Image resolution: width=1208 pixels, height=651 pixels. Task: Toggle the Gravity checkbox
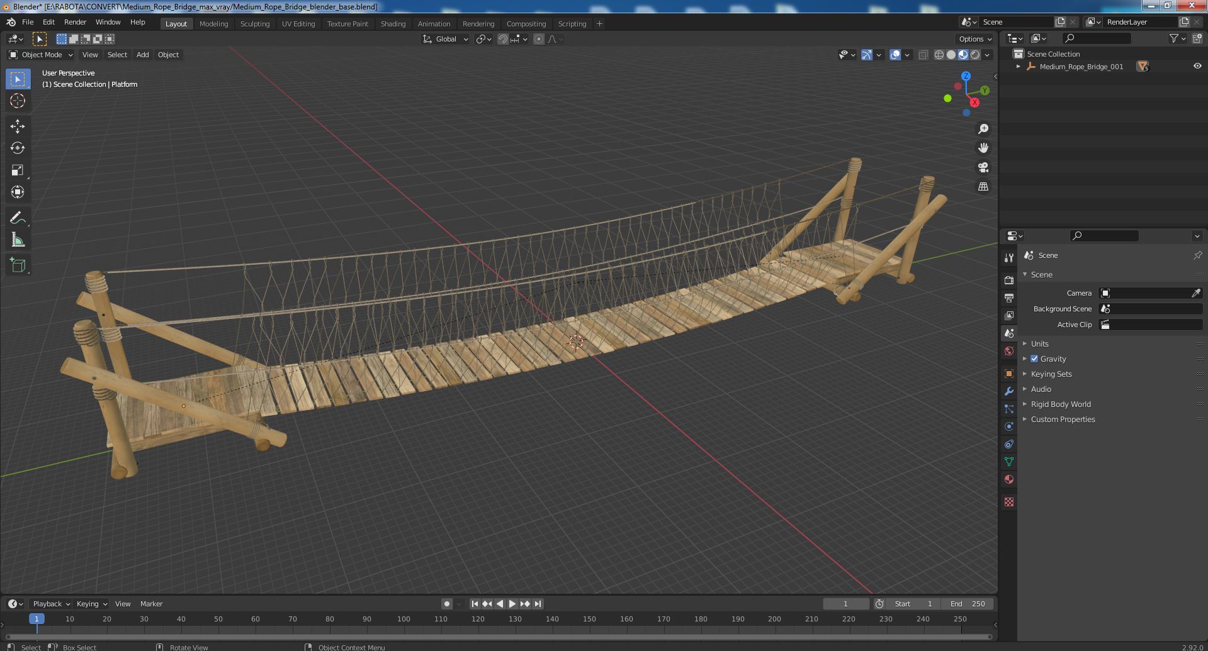[1034, 359]
